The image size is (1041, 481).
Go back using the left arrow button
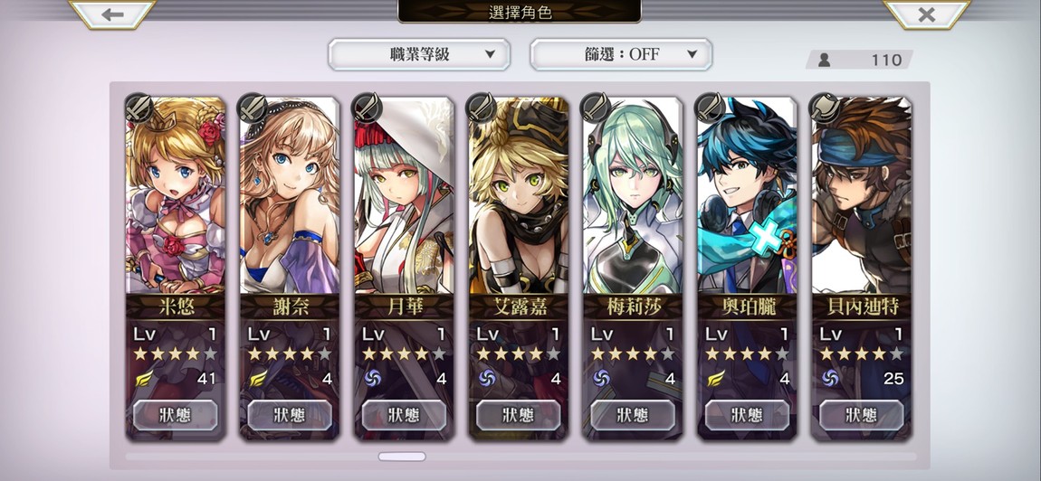point(113,14)
